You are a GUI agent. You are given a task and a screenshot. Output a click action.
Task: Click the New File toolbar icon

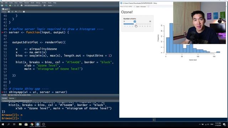pyautogui.click(x=2, y=6)
